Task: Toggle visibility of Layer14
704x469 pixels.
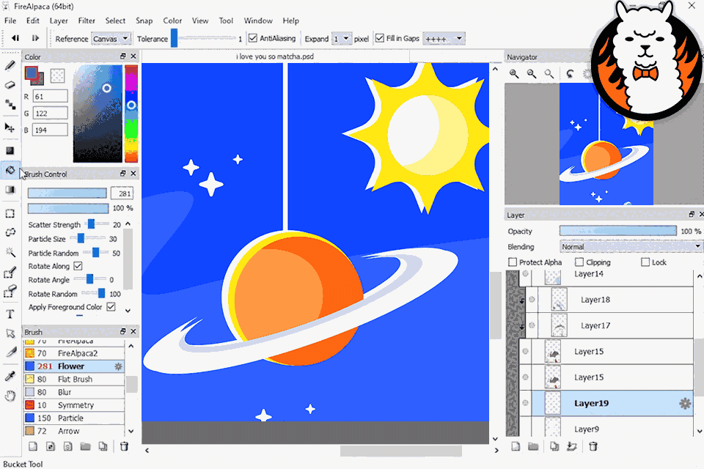Action: pyautogui.click(x=526, y=273)
